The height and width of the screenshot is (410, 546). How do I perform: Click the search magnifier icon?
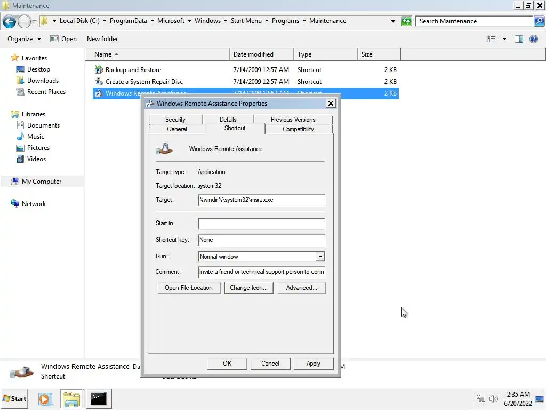(x=539, y=21)
